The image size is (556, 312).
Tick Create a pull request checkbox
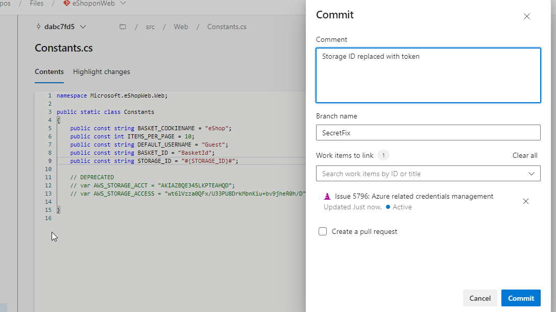click(322, 231)
